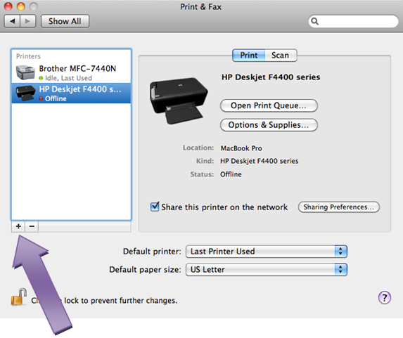Click the HP Deskjet icon in printers list
403x338 pixels.
pos(25,93)
